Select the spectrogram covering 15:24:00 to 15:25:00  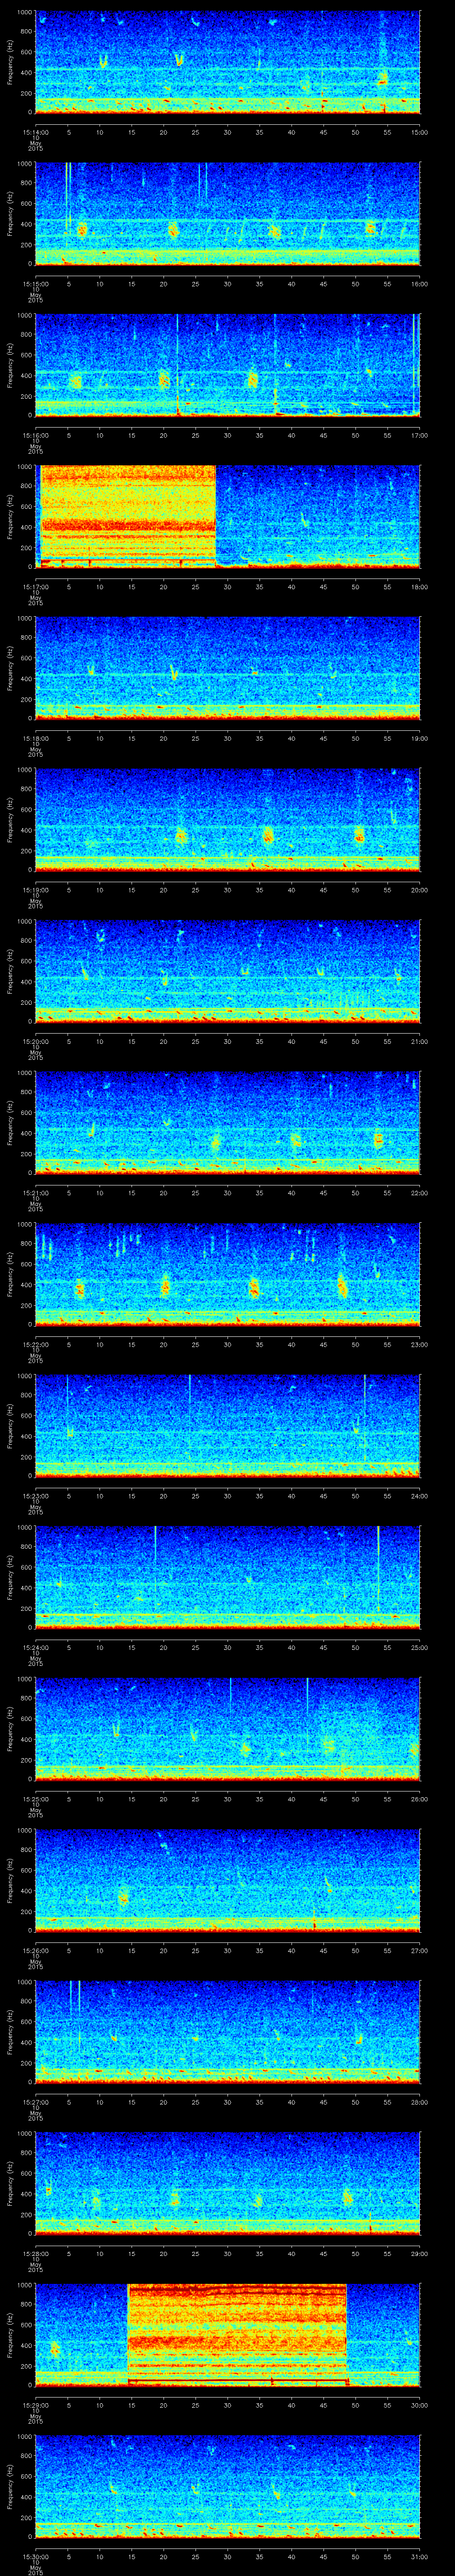(228, 1577)
